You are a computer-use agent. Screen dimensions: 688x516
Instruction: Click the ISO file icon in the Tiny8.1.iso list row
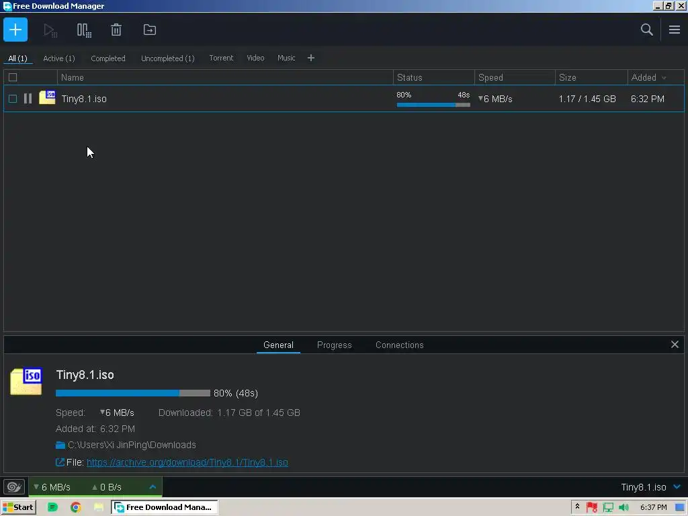[x=47, y=97]
